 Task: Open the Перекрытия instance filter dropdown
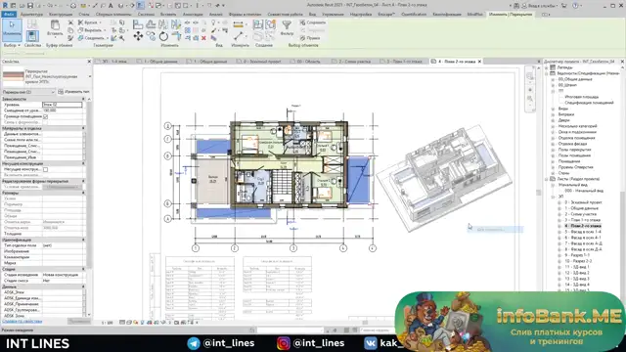tap(28, 92)
